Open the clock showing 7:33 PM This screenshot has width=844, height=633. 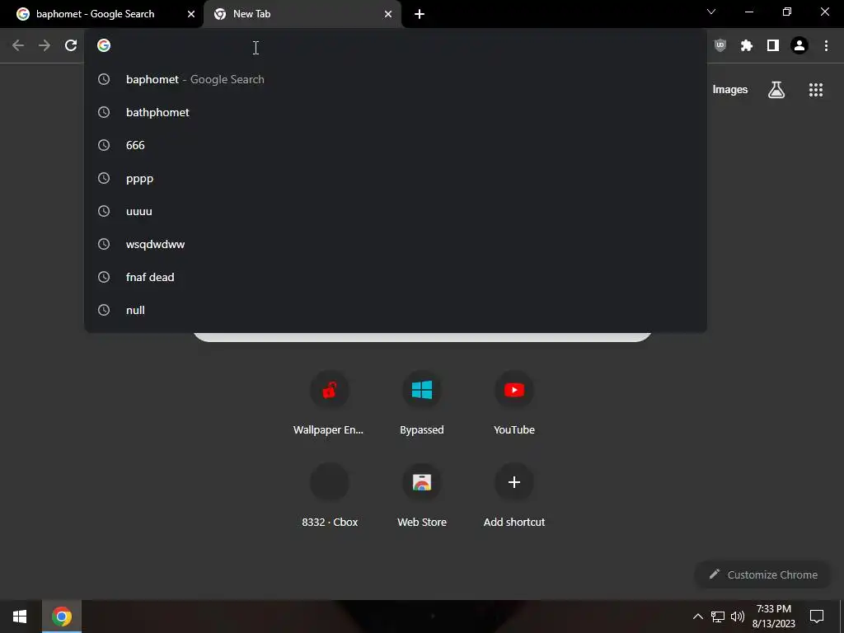(x=773, y=617)
